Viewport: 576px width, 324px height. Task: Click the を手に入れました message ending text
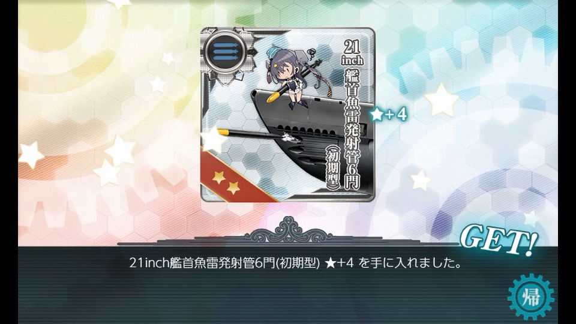point(410,263)
